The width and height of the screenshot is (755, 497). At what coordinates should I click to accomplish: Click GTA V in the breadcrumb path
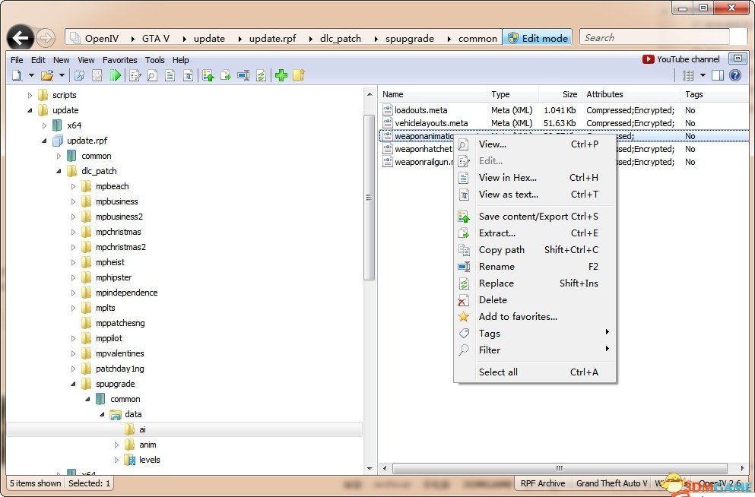pyautogui.click(x=156, y=39)
